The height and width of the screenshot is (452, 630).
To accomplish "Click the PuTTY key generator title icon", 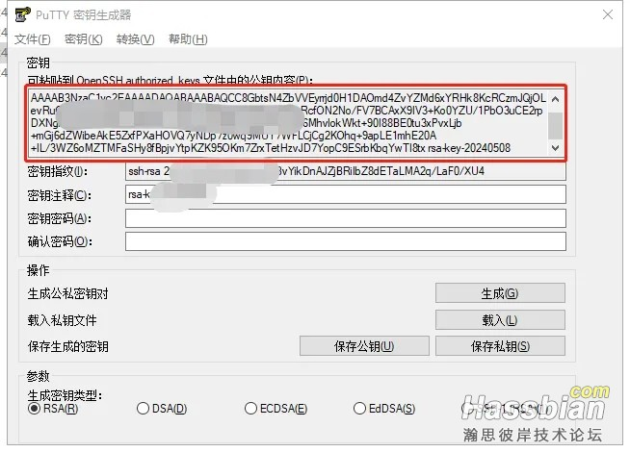I will [x=22, y=14].
